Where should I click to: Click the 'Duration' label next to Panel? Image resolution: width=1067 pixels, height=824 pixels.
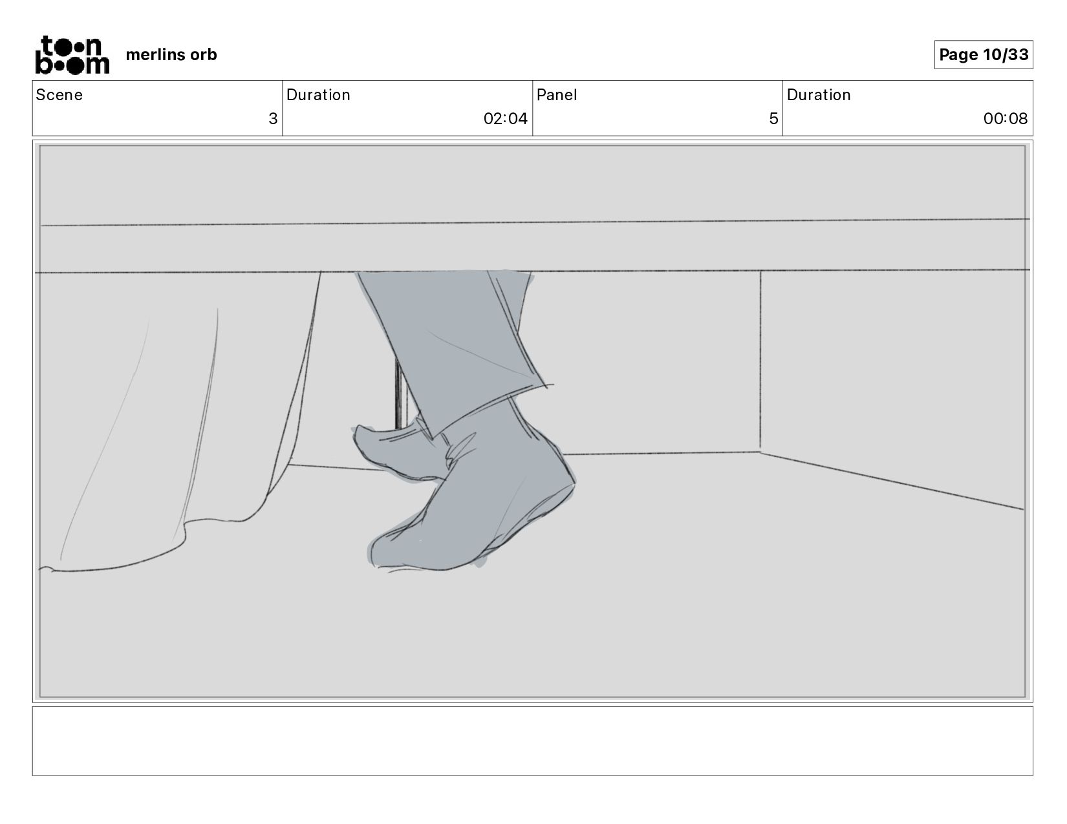pyautogui.click(x=819, y=95)
